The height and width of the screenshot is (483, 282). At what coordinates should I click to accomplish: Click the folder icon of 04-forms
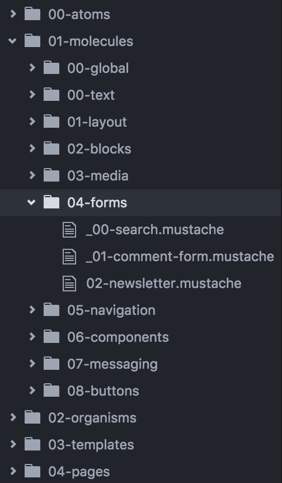pyautogui.click(x=51, y=202)
